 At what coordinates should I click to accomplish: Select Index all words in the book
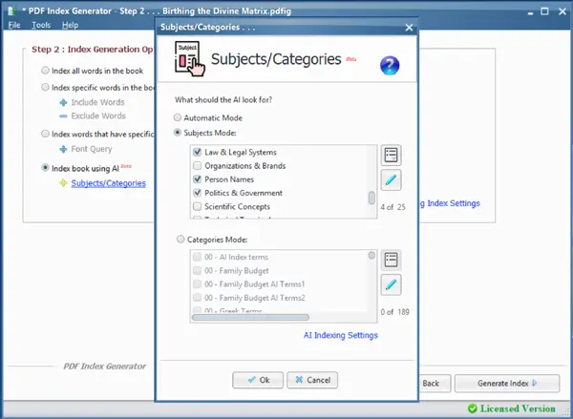point(45,71)
